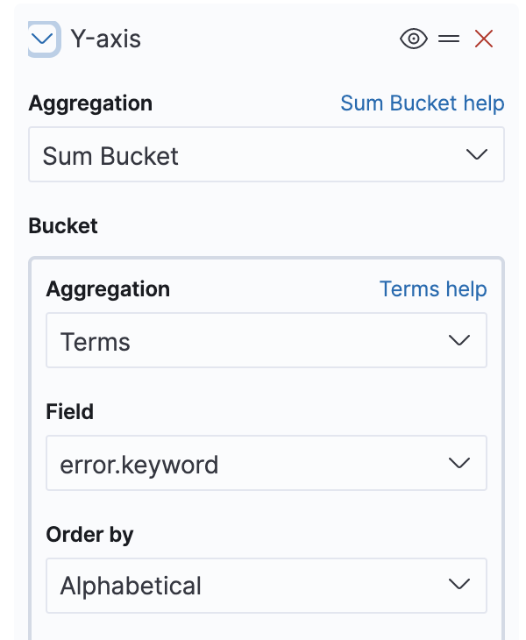Open the Sum Bucket aggregation dropdown
526x640 pixels.
point(267,154)
